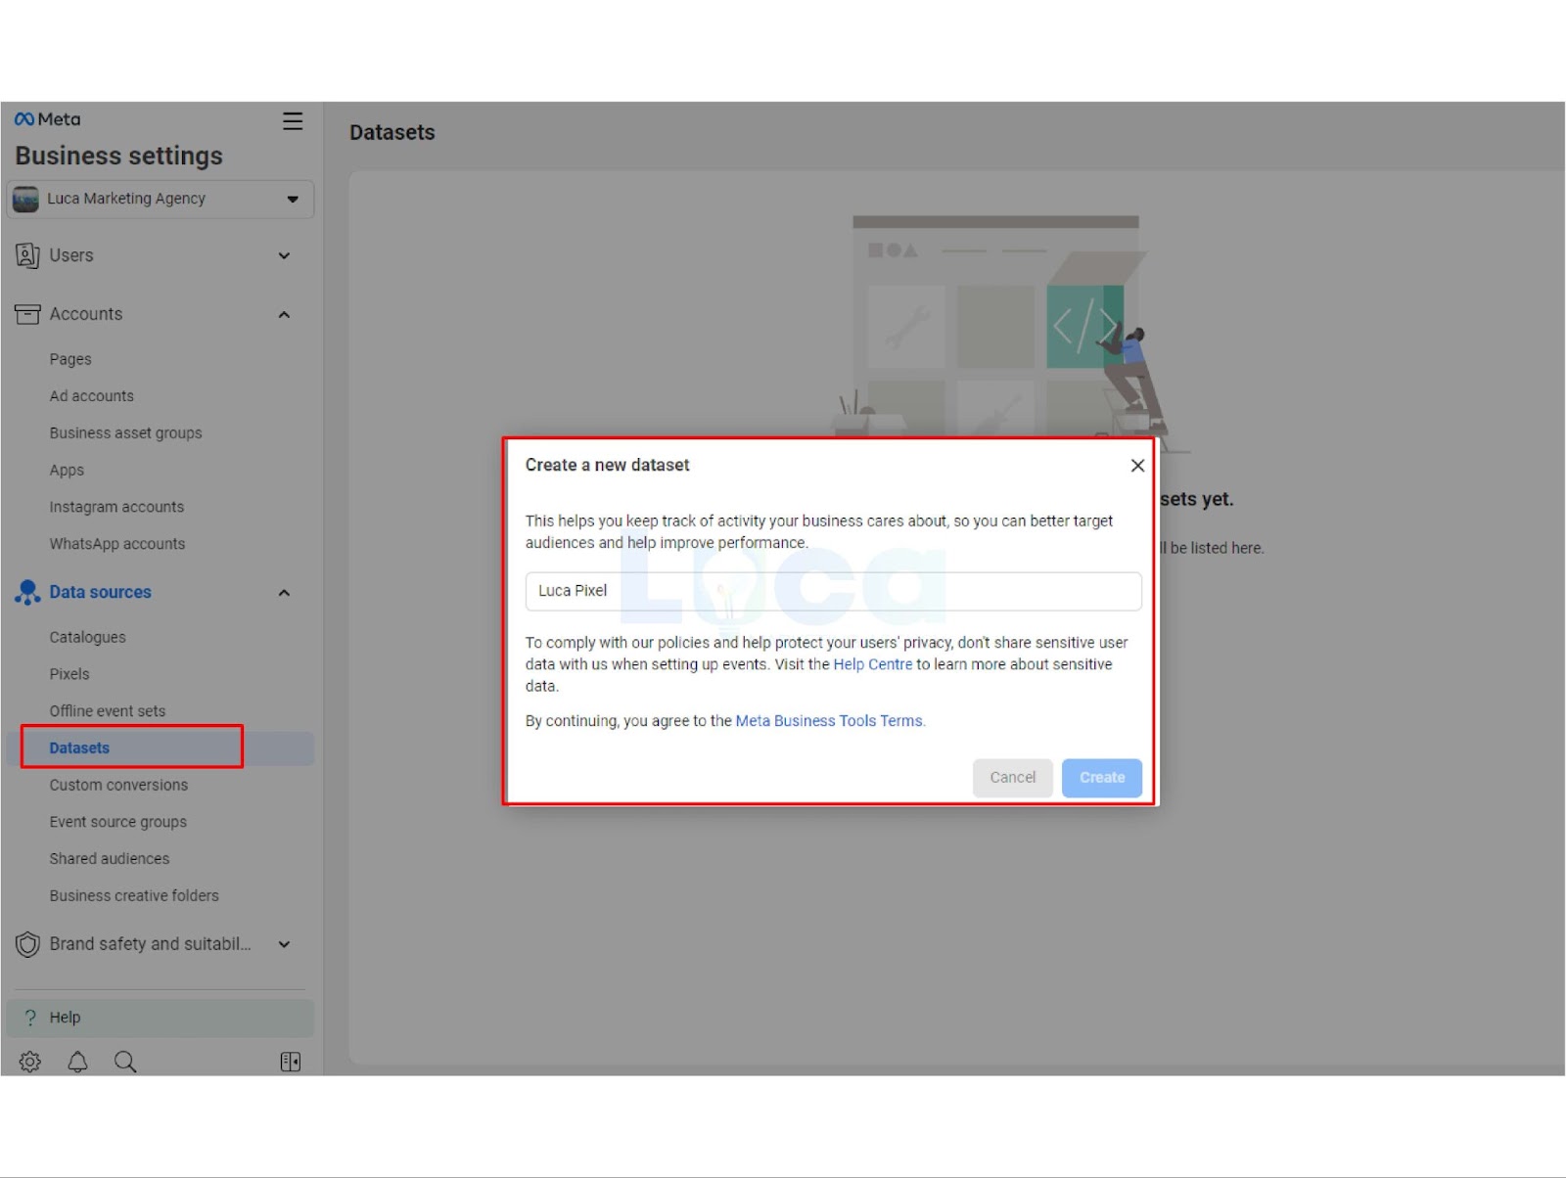Click the dataset name field with Luca Pixel
The height and width of the screenshot is (1178, 1566).
(x=833, y=591)
